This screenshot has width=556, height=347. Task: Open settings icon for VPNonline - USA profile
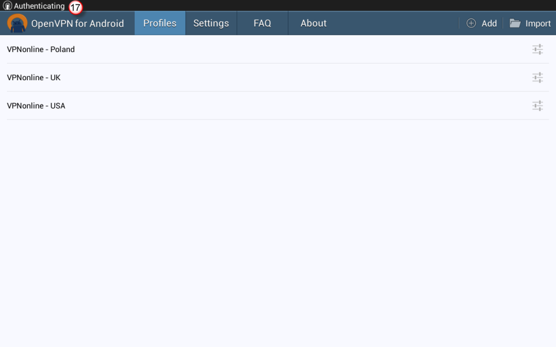[x=538, y=106]
